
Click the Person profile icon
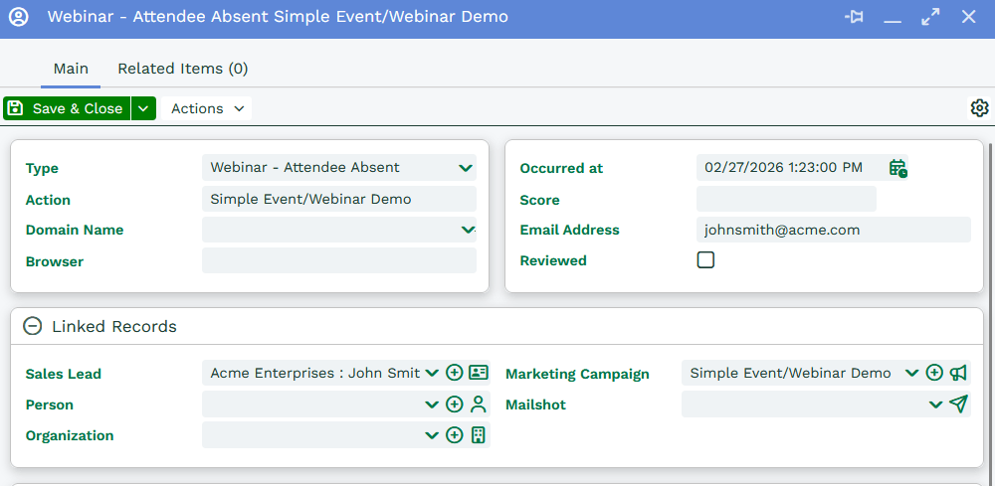tap(479, 405)
